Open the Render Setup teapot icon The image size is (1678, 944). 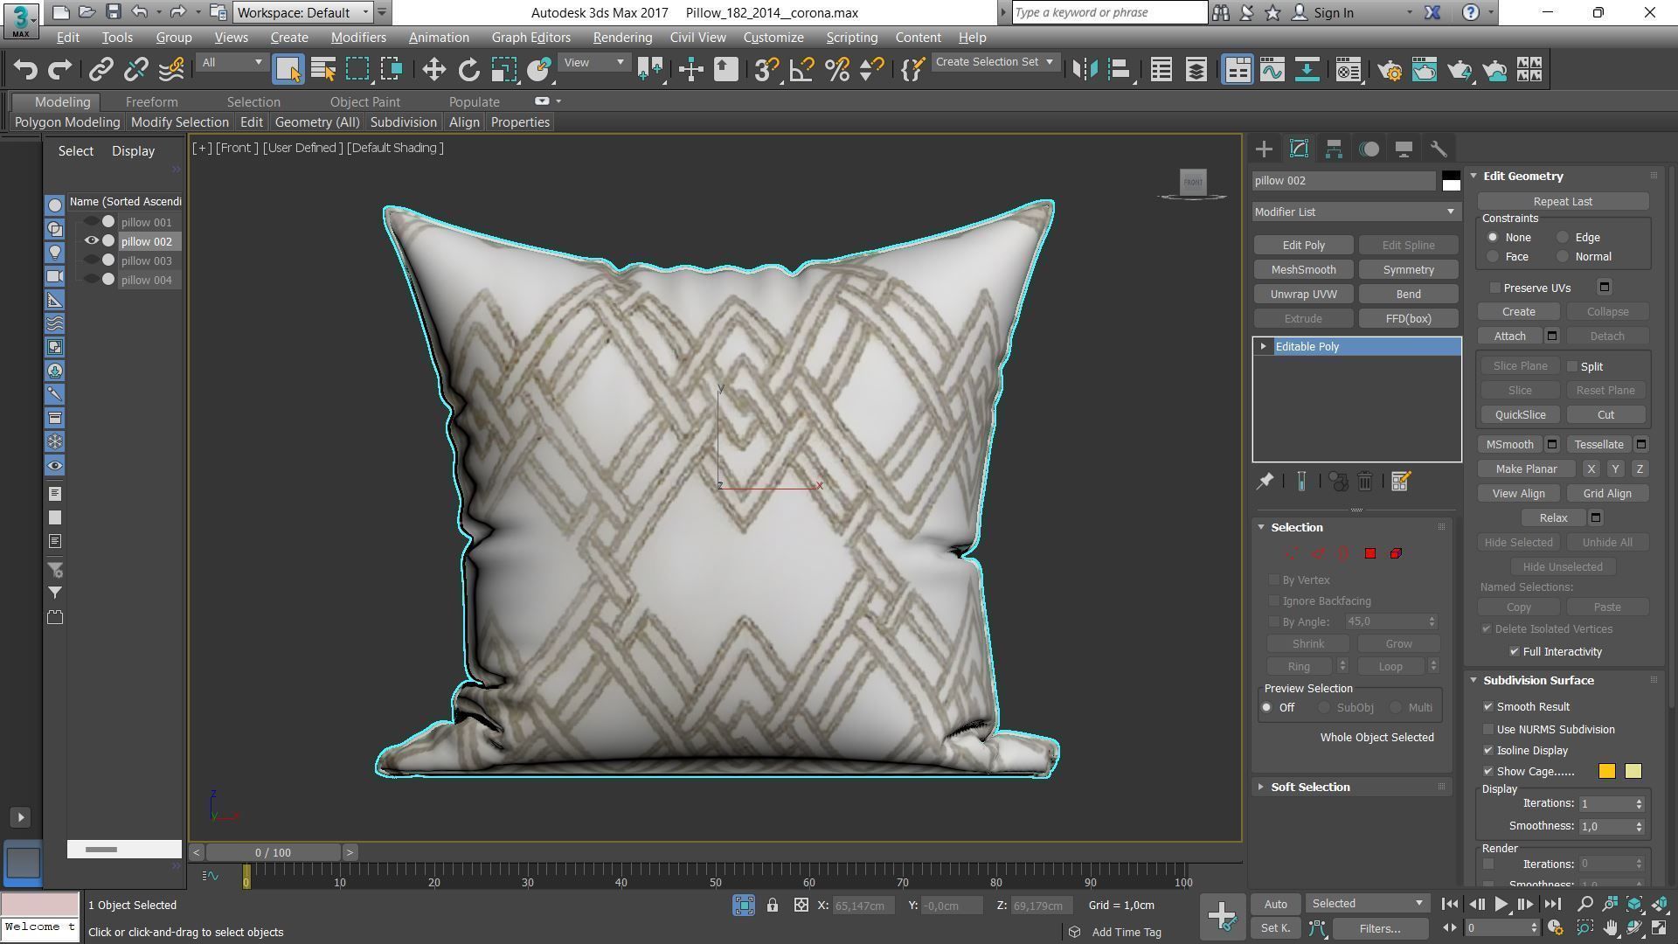(x=1390, y=69)
